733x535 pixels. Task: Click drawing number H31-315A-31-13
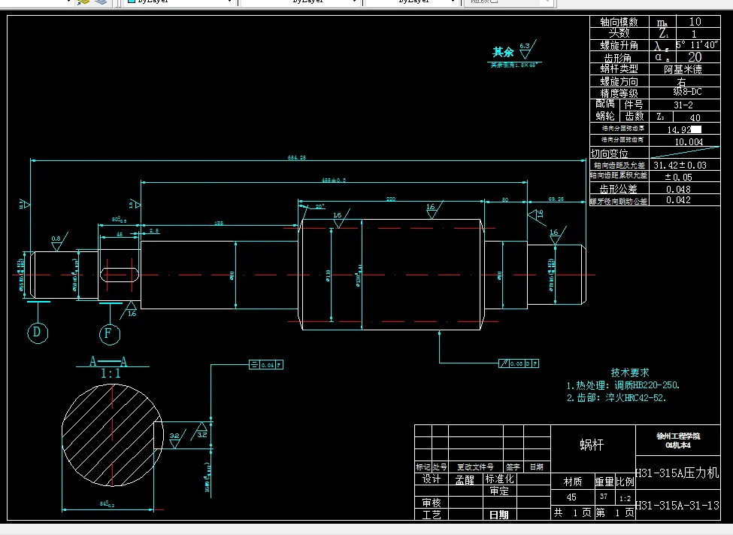677,505
